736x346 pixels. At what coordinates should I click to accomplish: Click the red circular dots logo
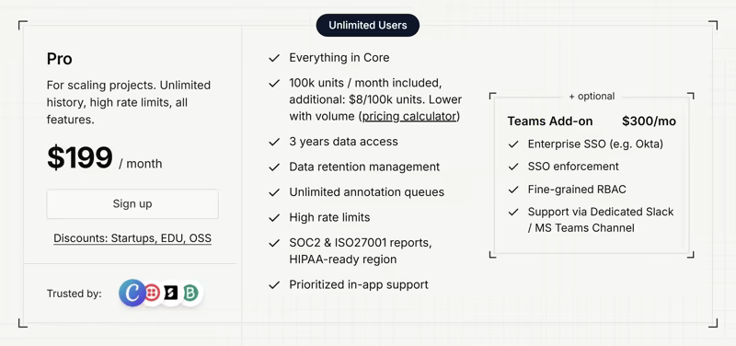point(151,293)
